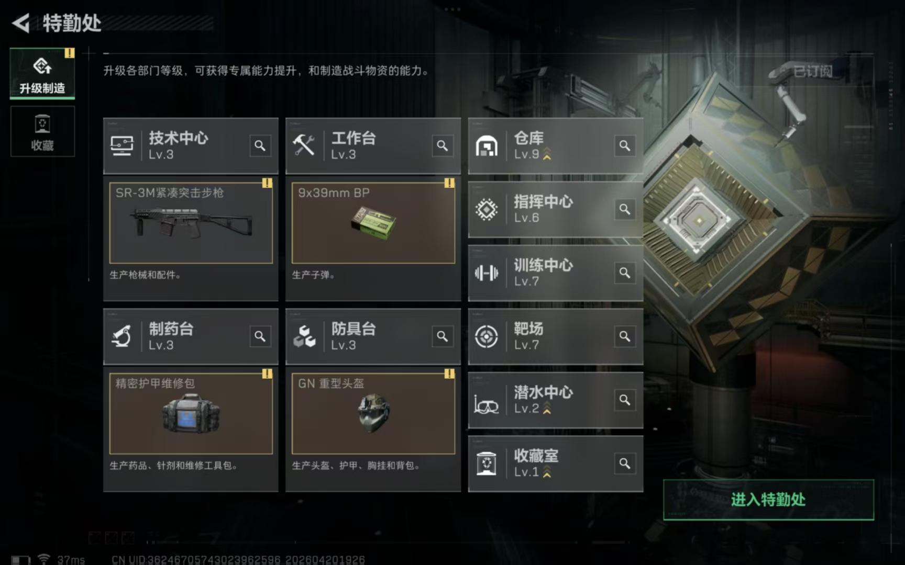This screenshot has height=565, width=905.
Task: Click the 制药台 microscope icon
Action: pos(122,336)
